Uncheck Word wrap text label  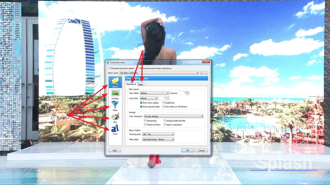coord(141,107)
